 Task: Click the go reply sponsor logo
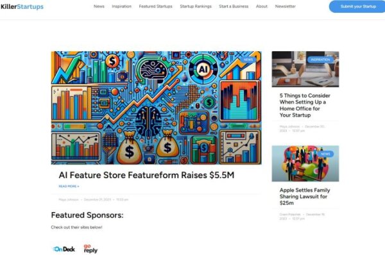(x=90, y=249)
